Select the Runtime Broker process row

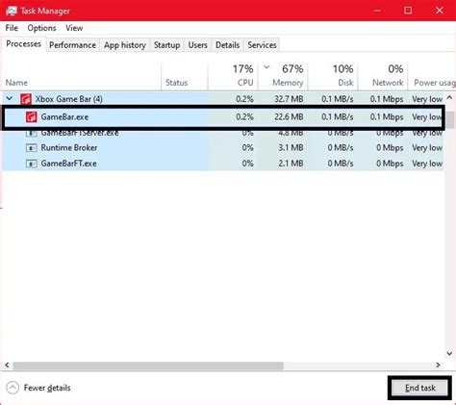click(223, 148)
